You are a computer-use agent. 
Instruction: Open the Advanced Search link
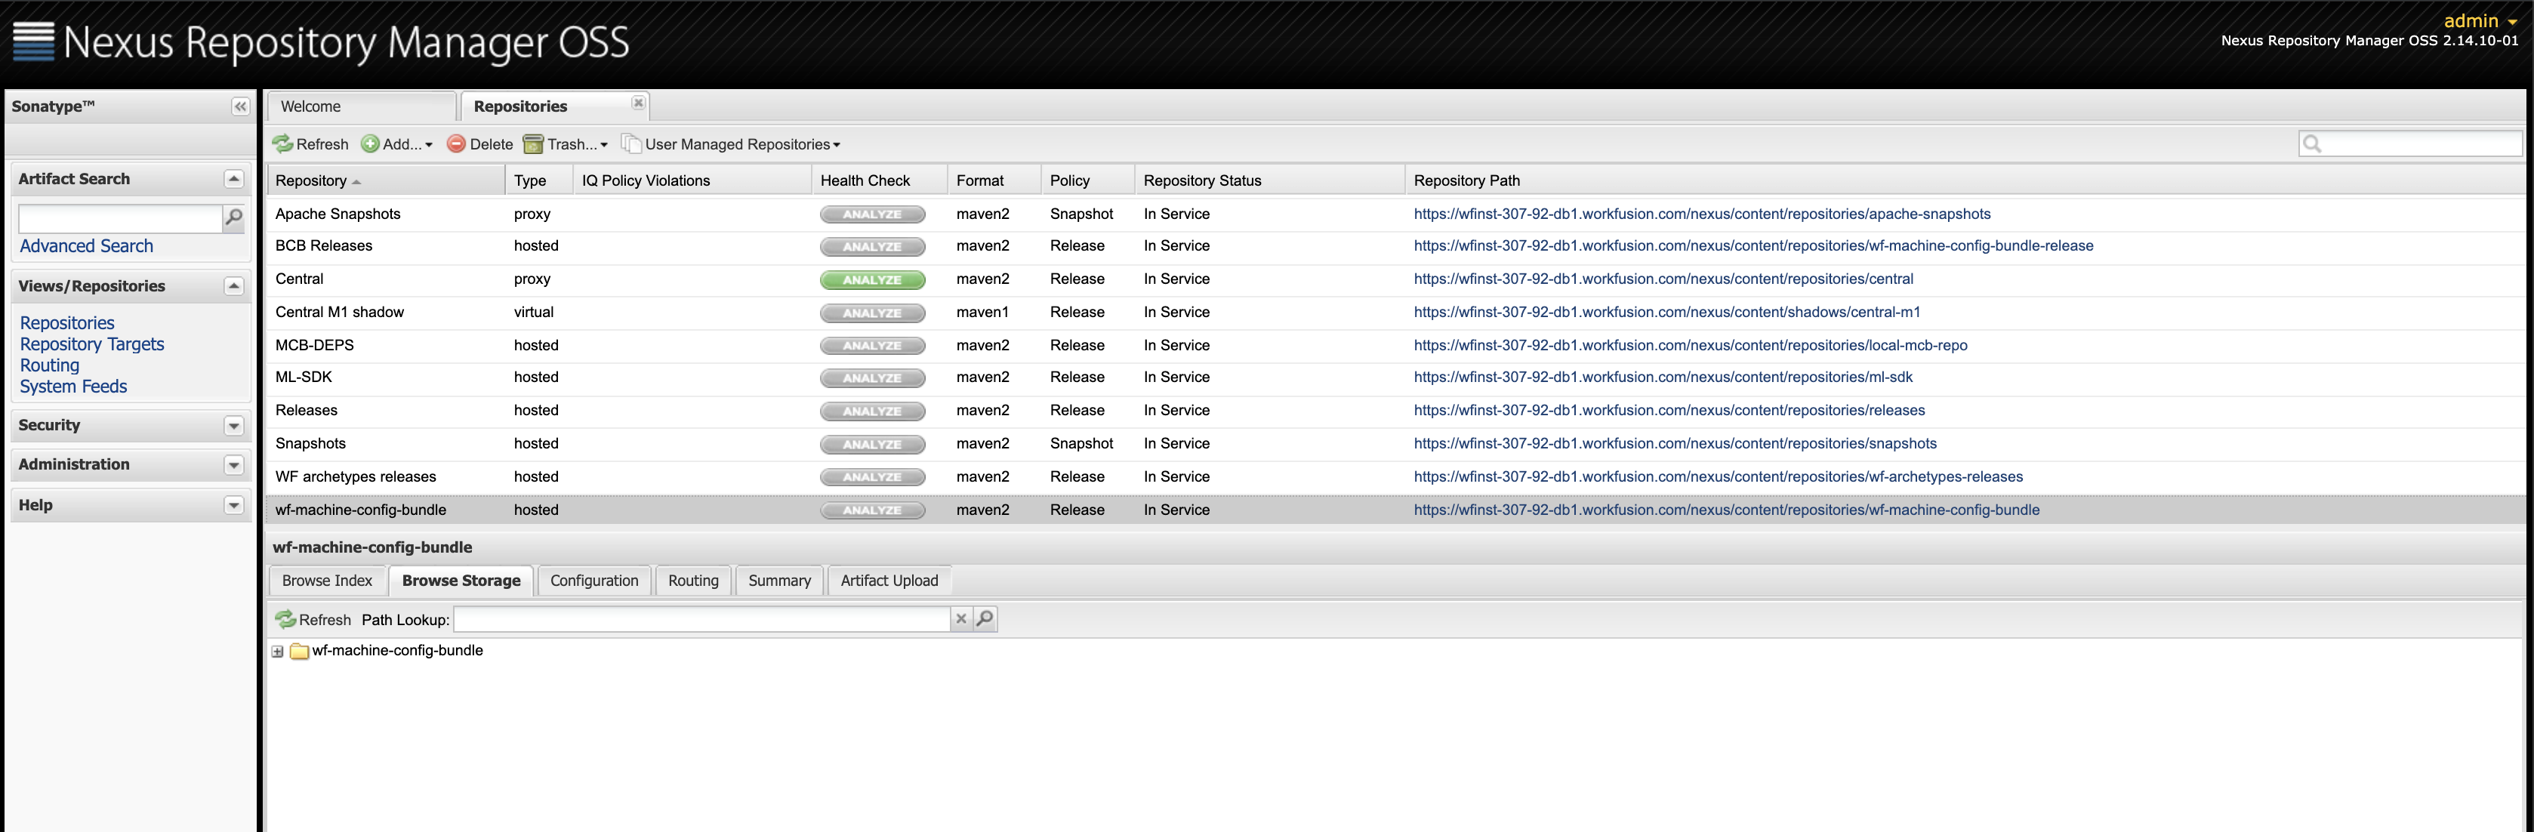pyautogui.click(x=87, y=246)
